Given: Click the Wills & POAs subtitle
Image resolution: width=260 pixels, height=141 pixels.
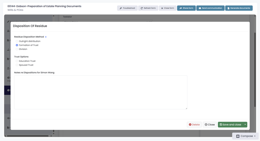Looking at the screenshot, I should point(15,10).
